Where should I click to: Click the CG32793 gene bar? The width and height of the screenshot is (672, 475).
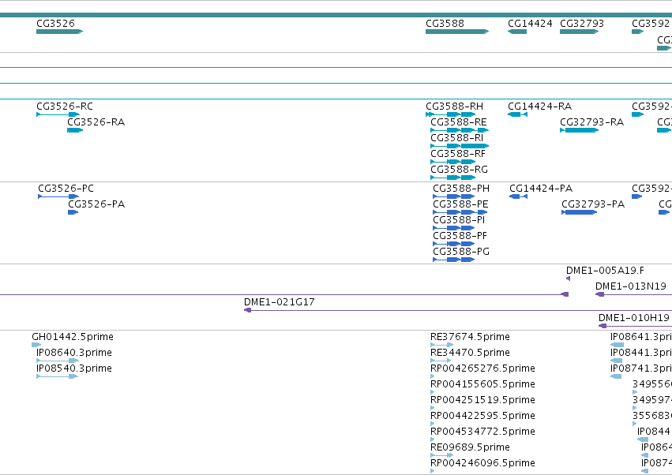pyautogui.click(x=579, y=32)
